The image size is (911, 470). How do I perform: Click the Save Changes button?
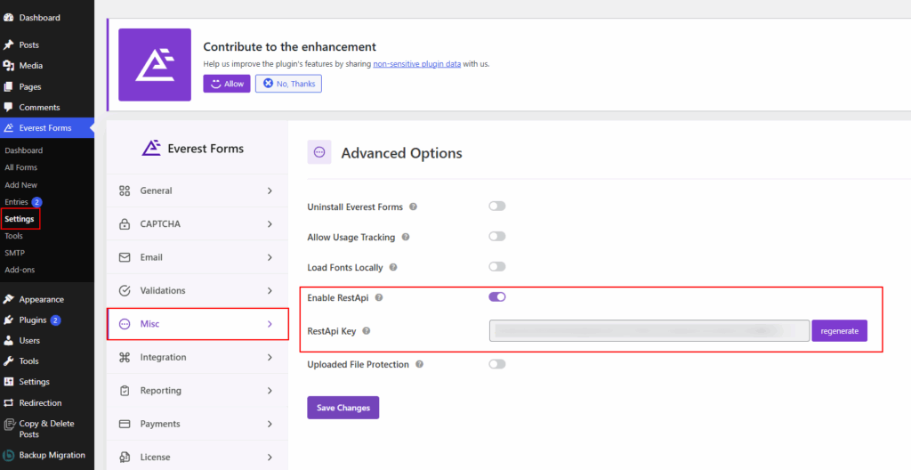point(343,408)
